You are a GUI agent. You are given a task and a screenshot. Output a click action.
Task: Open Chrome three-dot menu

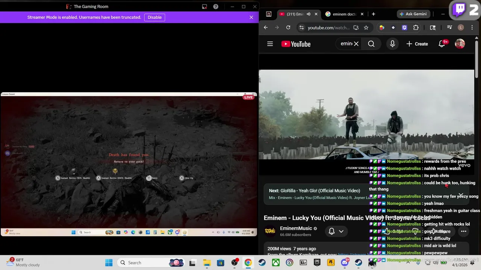click(472, 27)
